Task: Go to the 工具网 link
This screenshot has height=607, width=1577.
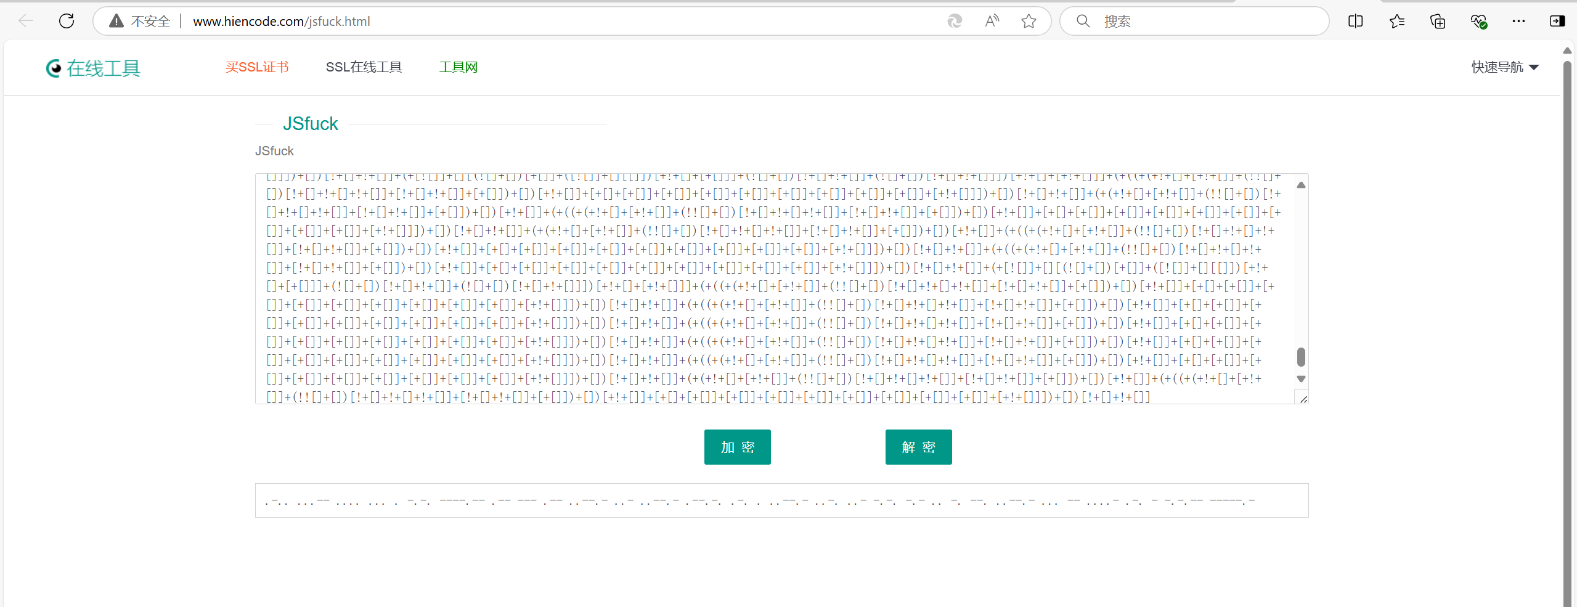Action: click(x=458, y=67)
